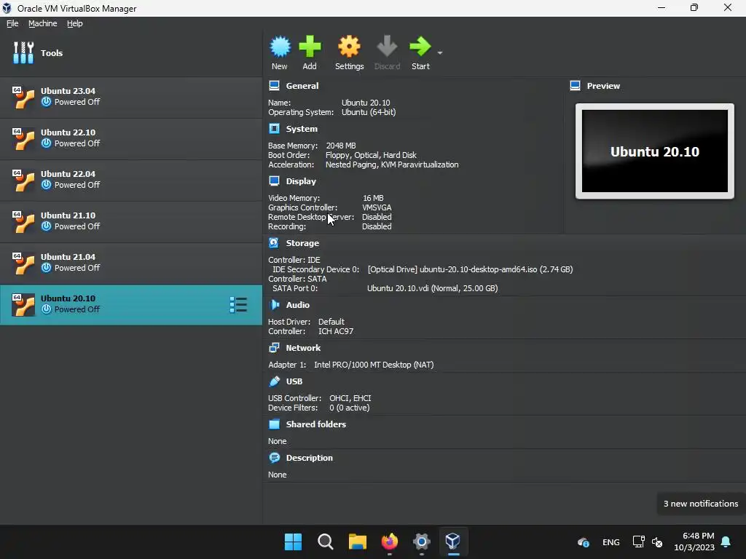
Task: Click the OneDrive cloud tray icon
Action: pyautogui.click(x=584, y=542)
